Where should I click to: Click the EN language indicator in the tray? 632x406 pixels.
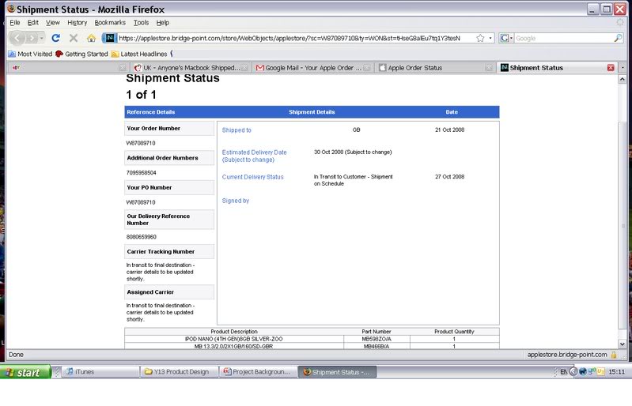click(563, 372)
